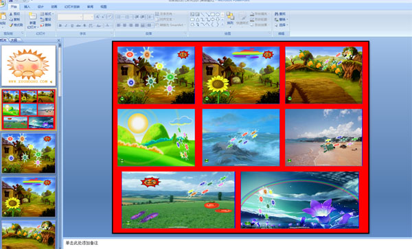
Task: Click the New Slide button
Action: click(x=32, y=20)
